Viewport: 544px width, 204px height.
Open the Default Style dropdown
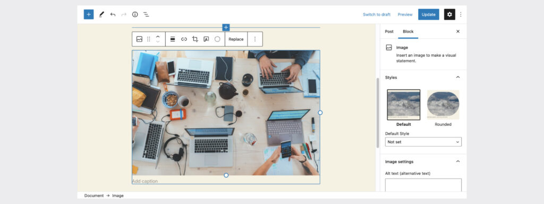423,142
